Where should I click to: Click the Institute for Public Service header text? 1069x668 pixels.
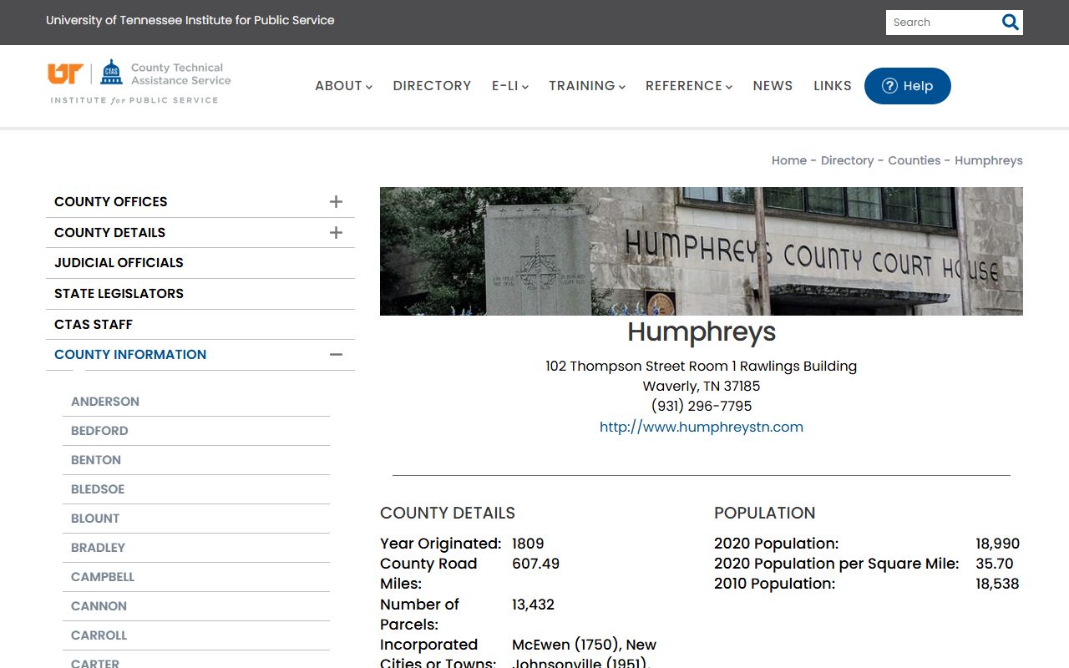tap(190, 20)
